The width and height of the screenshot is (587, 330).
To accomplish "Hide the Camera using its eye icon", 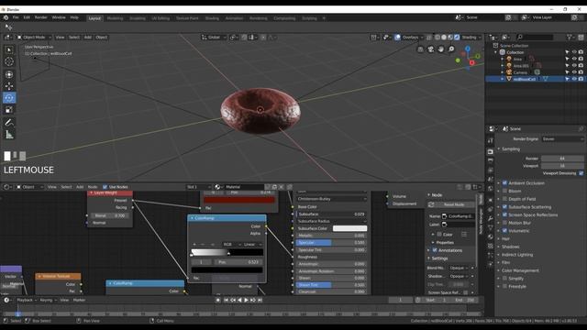I will pos(574,72).
